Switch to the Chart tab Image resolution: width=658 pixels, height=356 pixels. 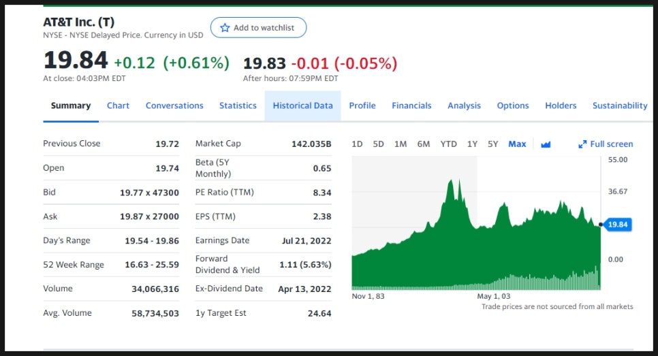point(118,106)
